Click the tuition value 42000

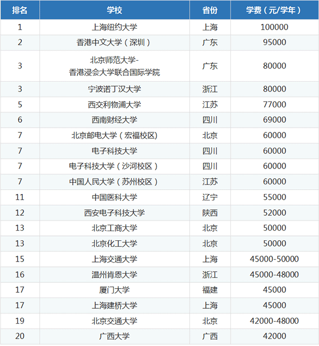pyautogui.click(x=274, y=336)
